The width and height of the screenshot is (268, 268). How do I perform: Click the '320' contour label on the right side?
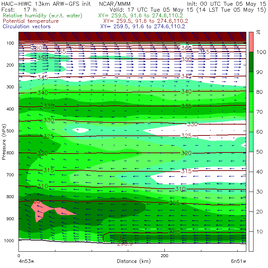pos(186,153)
